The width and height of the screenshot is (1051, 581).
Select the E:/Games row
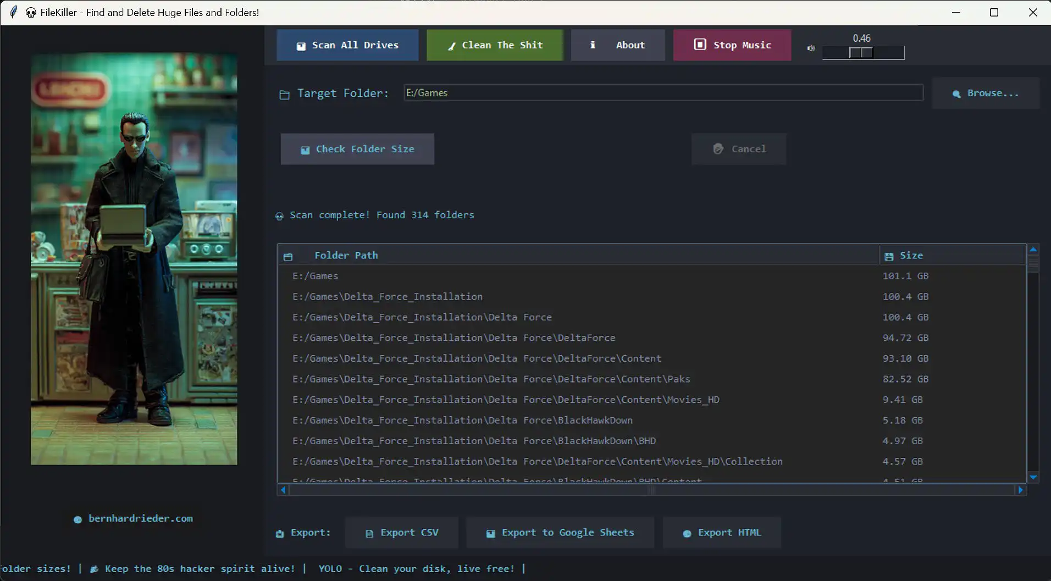(651, 276)
